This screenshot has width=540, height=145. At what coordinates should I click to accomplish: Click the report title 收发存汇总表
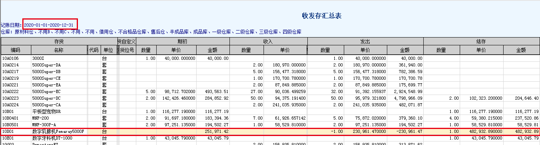coord(321,16)
